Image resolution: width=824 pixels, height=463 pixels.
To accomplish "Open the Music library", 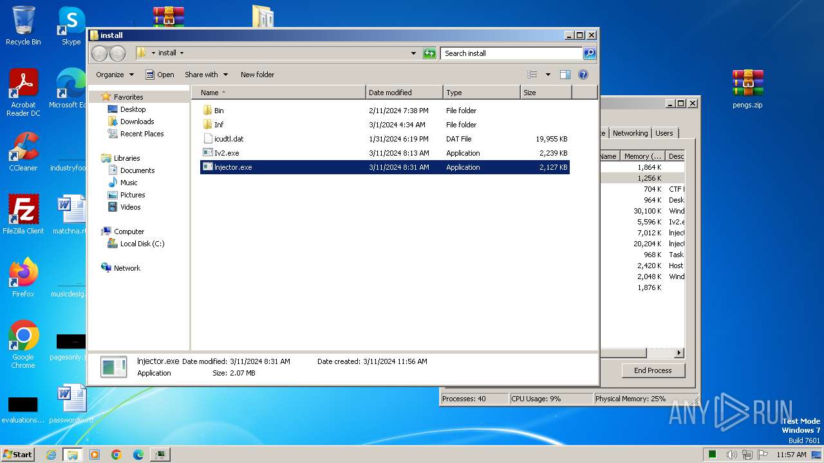I will 129,183.
